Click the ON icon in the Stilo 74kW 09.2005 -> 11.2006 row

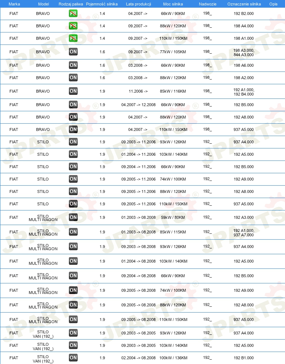(73, 179)
